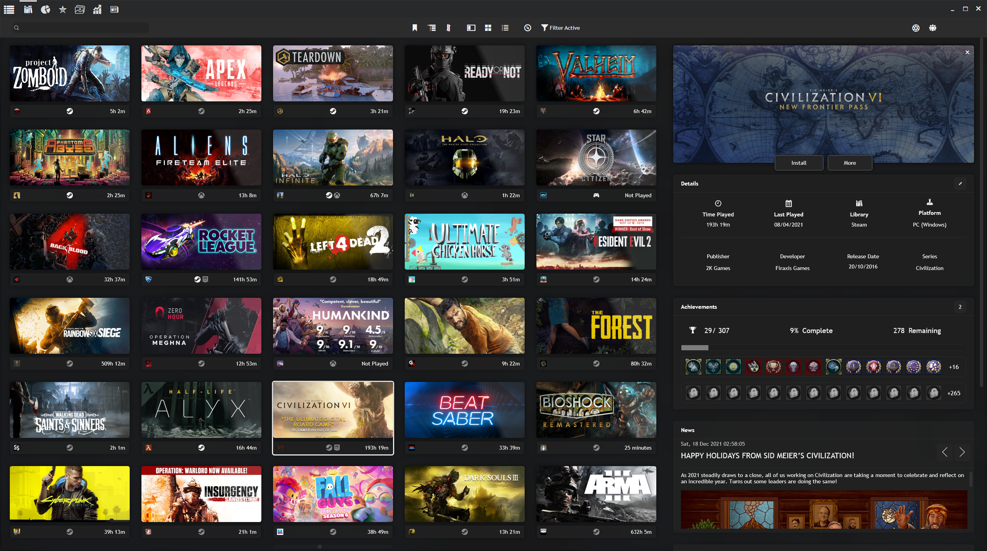The image size is (987, 551).
Task: Expand the +16 unlocked achievements
Action: [x=953, y=367]
